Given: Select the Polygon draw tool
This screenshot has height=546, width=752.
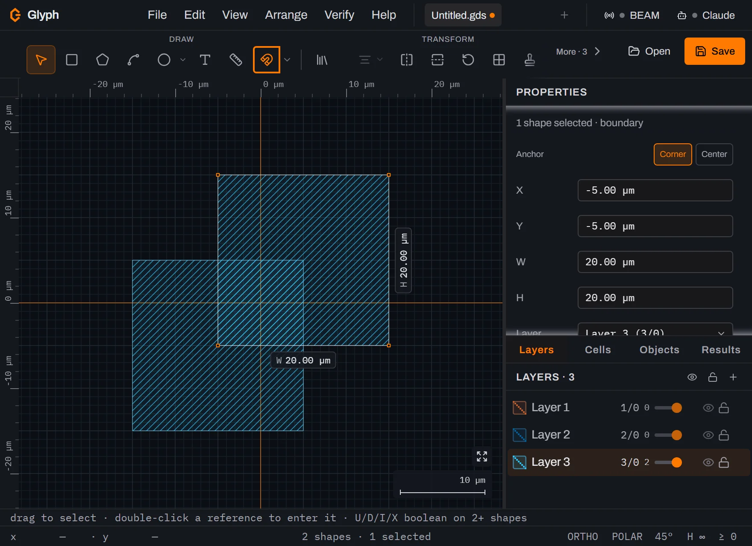Looking at the screenshot, I should coord(103,60).
